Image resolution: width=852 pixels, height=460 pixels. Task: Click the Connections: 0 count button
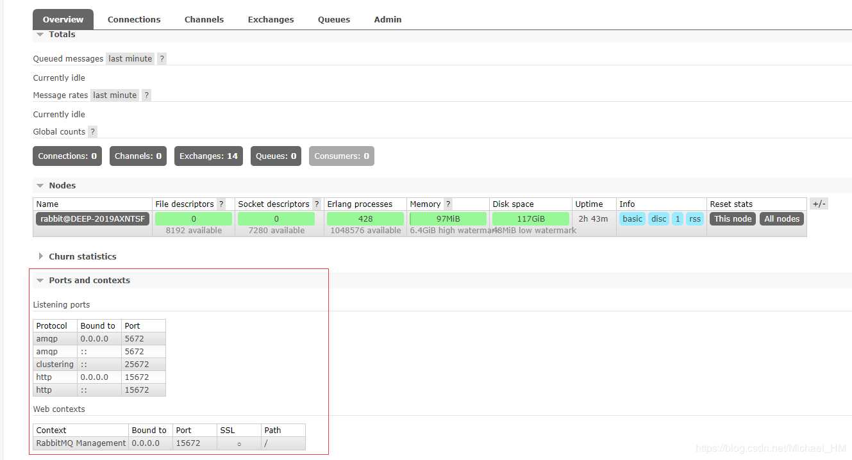(67, 156)
